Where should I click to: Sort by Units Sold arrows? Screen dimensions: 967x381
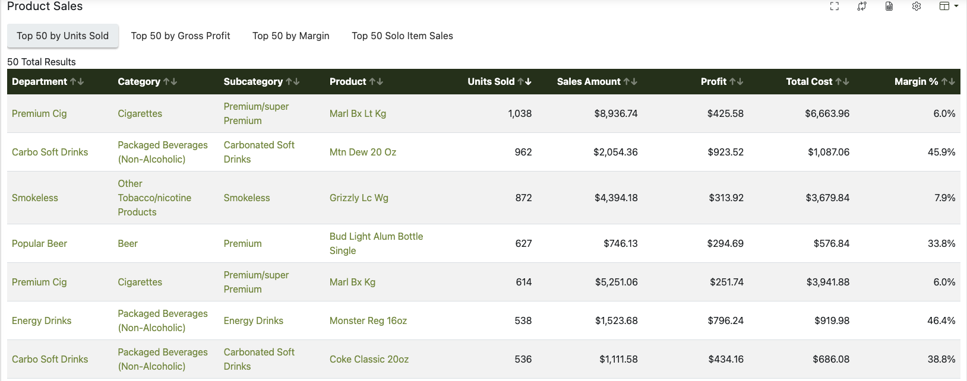coord(524,82)
